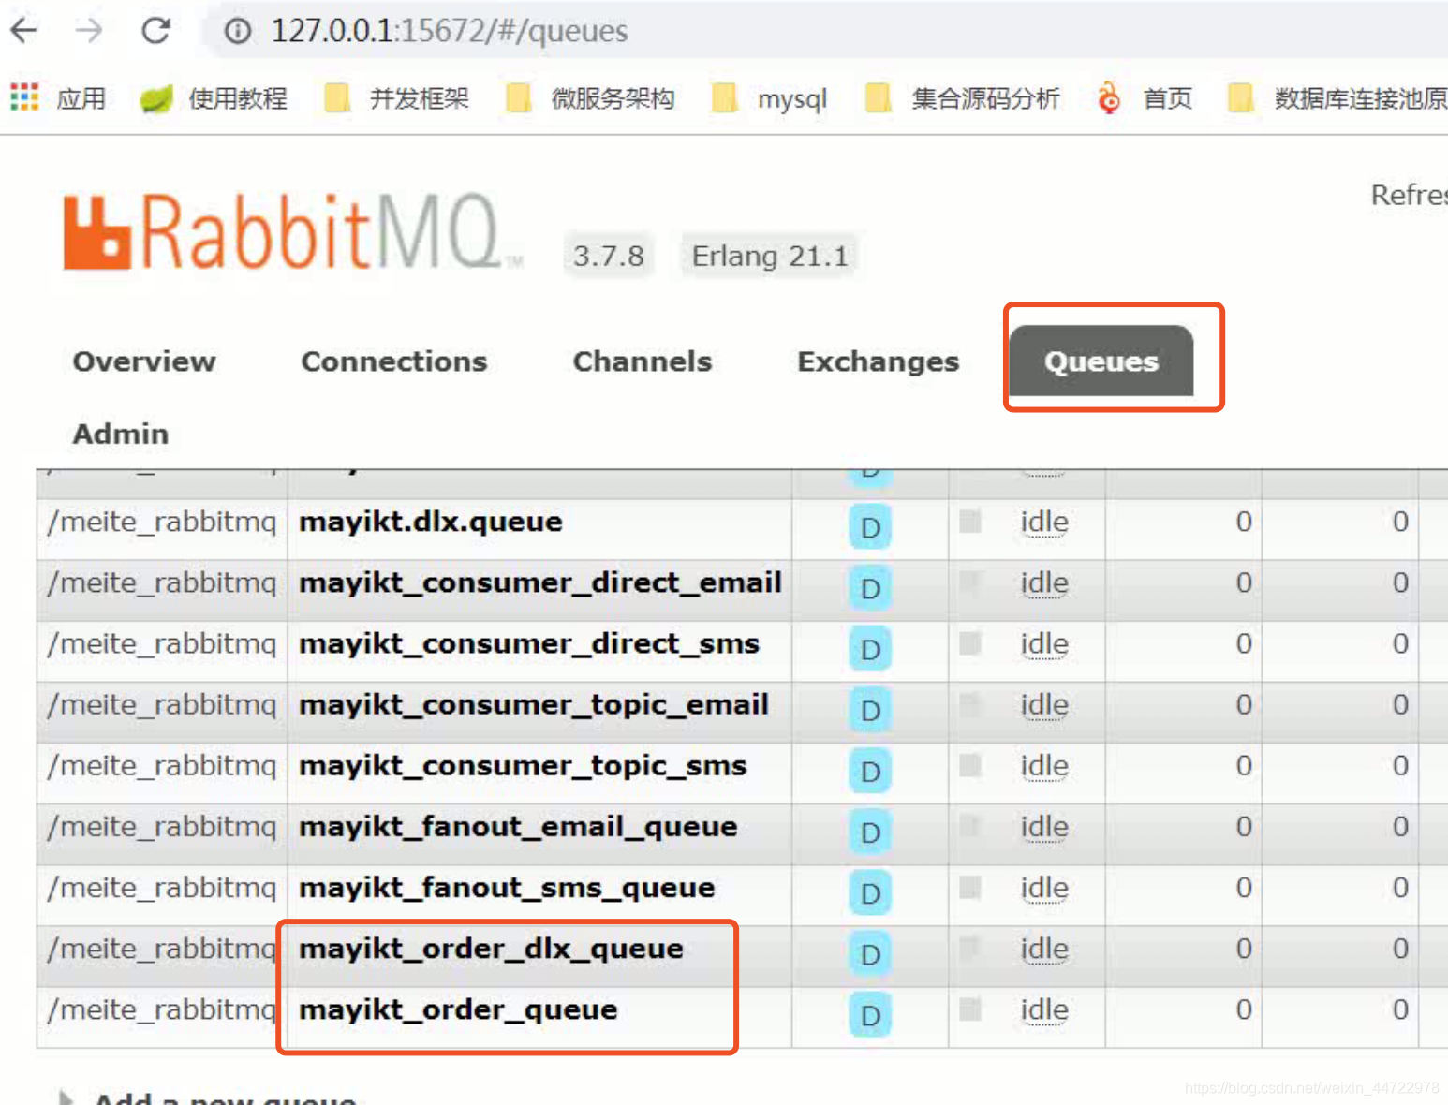
Task: Open the mysql bookmark folder
Action: coord(770,98)
